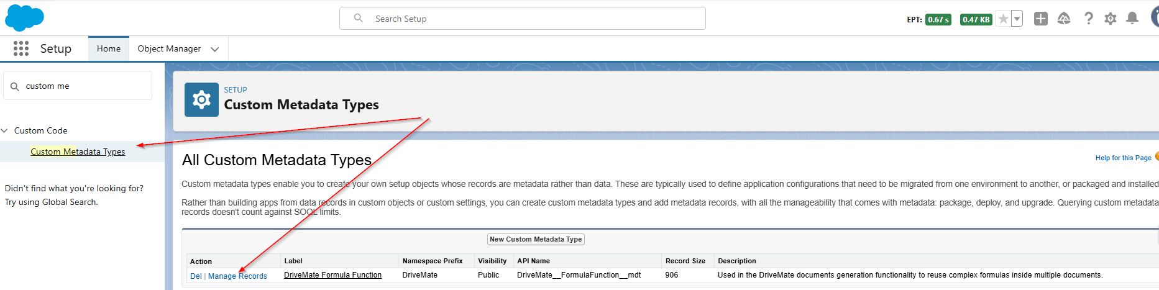Expand the favorites list dropdown arrow
The image size is (1159, 290).
tap(1017, 19)
